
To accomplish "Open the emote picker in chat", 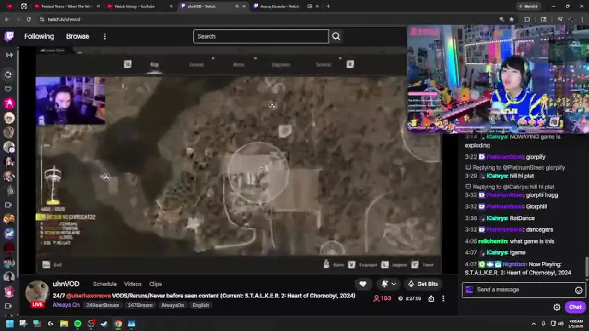I will click(x=579, y=290).
